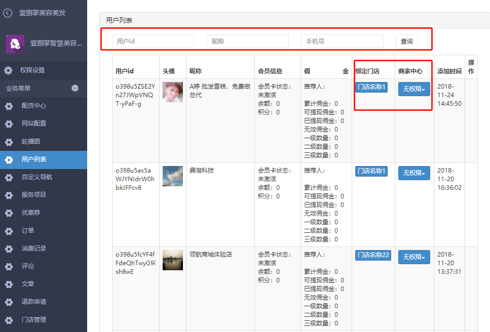The image size is (490, 332).
Task: Click 领航商城体验店 avatar thumbnail
Action: point(172,260)
